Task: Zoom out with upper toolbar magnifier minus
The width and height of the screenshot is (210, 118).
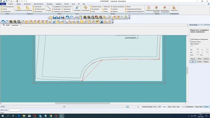Action: click(x=89, y=17)
